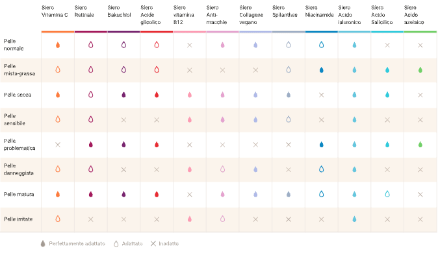438x255 pixels.
Task: Click purple filled Bakuchiol drop in Pelle matura row
Action: [123, 194]
